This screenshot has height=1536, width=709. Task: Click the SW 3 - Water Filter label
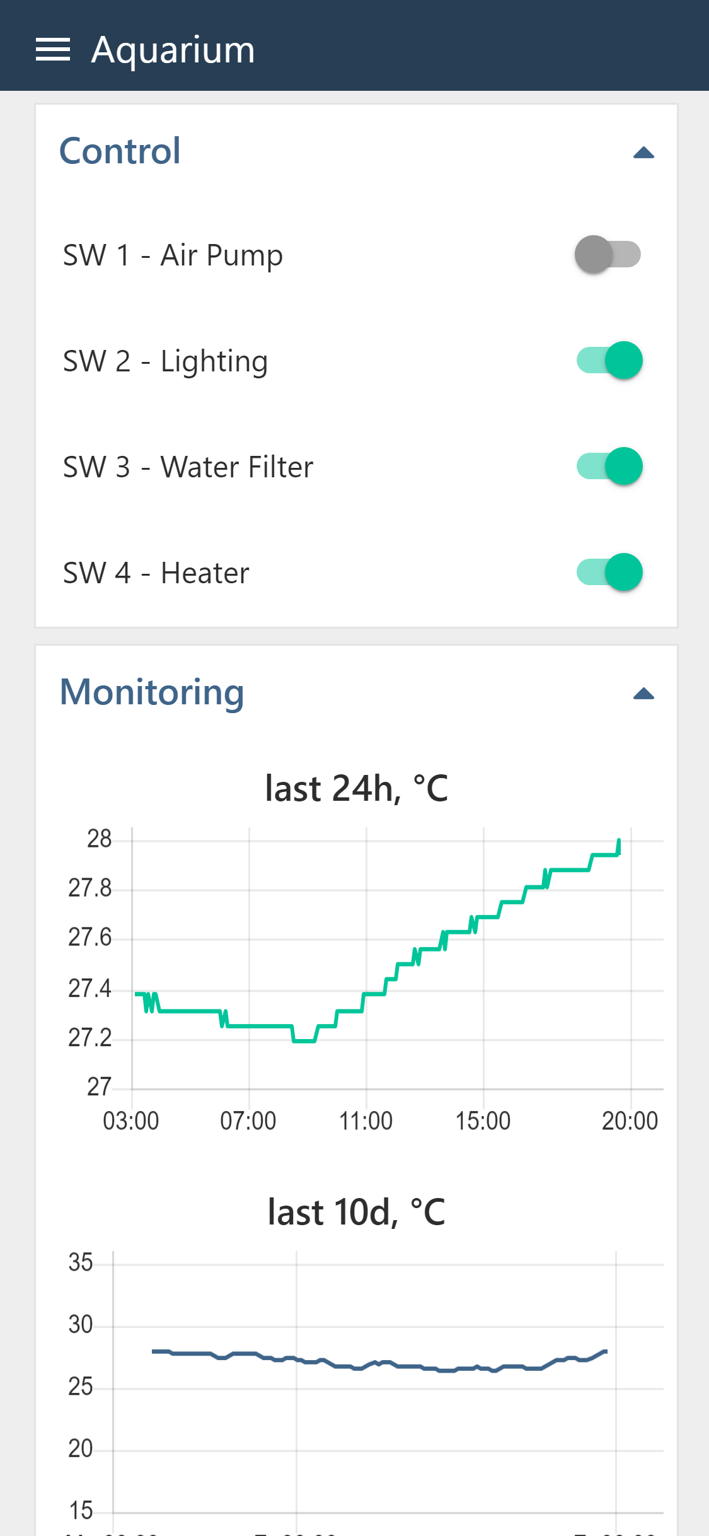coord(188,467)
